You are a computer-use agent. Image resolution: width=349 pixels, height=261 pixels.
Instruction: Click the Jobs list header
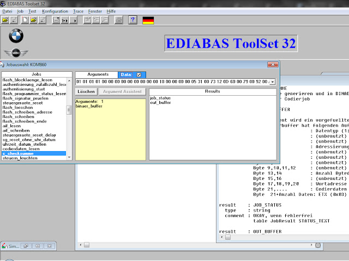(37, 74)
